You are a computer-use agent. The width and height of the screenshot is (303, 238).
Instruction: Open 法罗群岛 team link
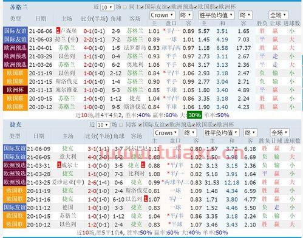tap(135, 48)
